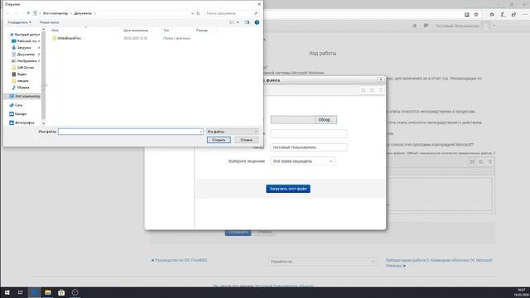Image resolution: width=530 pixels, height=298 pixels.
Task: Click the add notes pen icon
Action: 503,15
